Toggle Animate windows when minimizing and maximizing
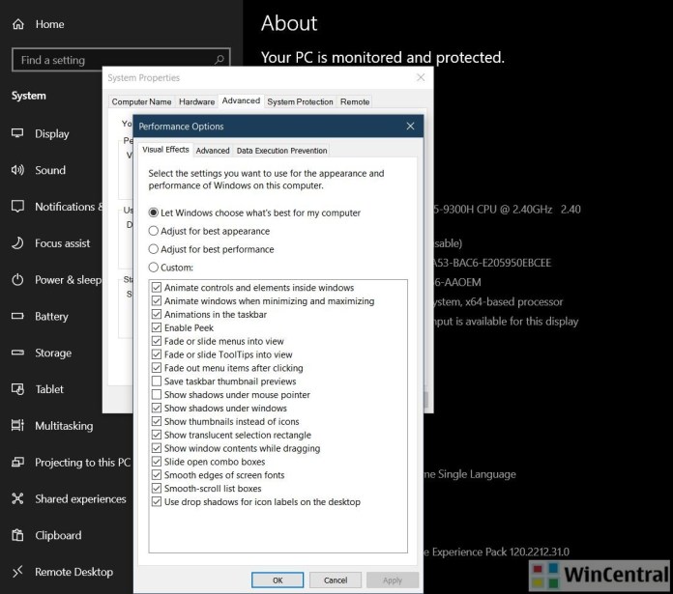Viewport: 673px width, 594px height. pos(157,300)
